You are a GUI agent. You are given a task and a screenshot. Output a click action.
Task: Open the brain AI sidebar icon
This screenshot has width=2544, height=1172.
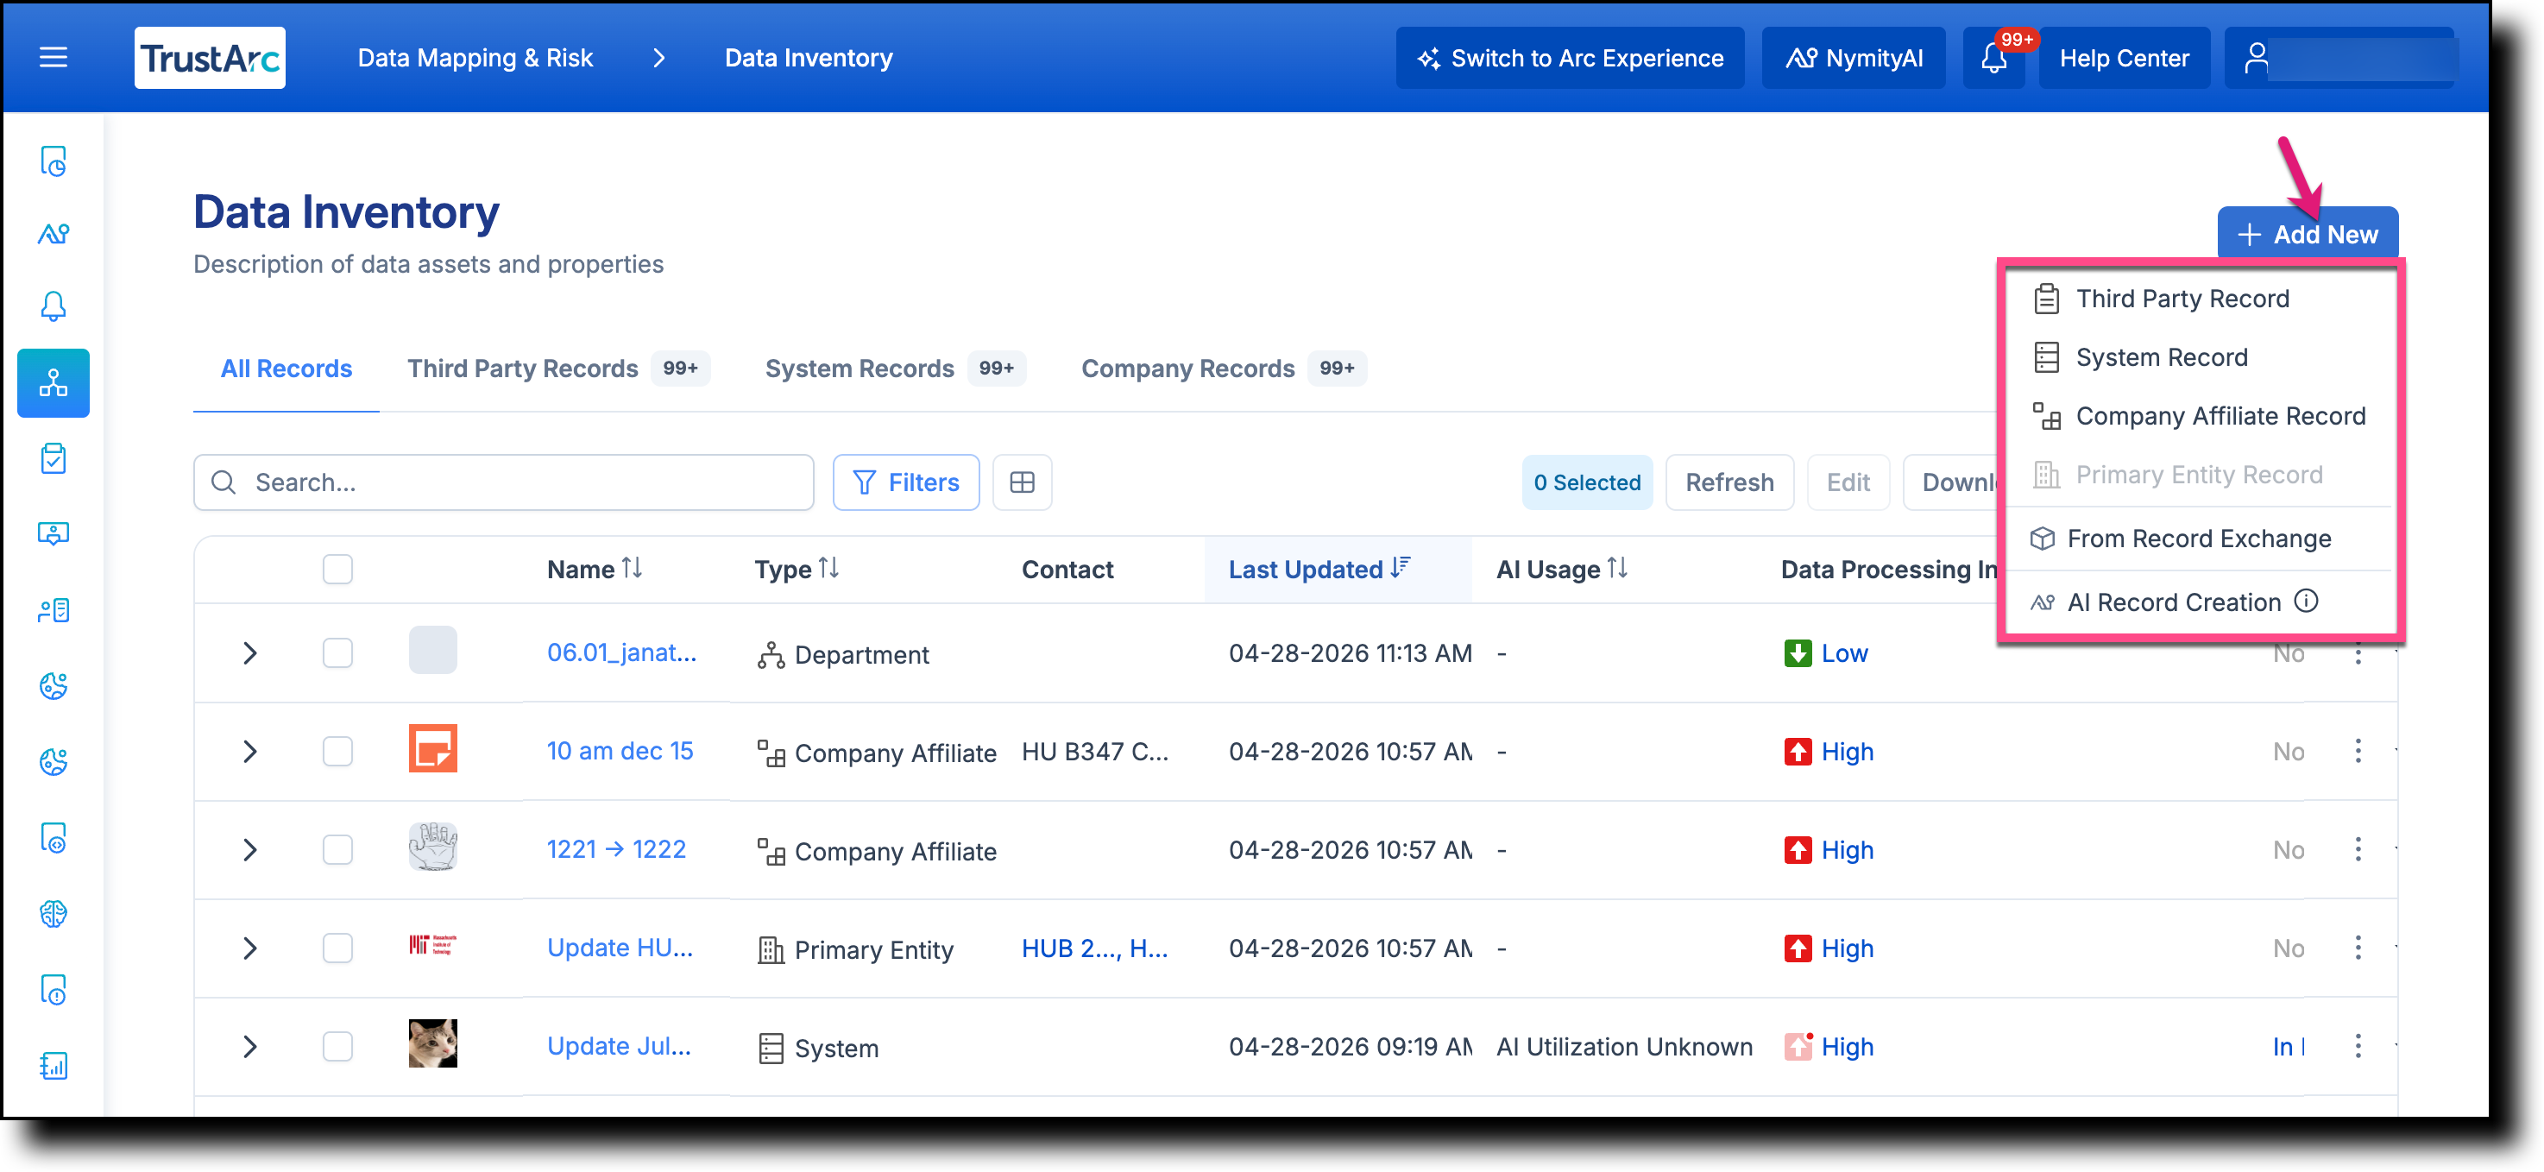click(54, 914)
